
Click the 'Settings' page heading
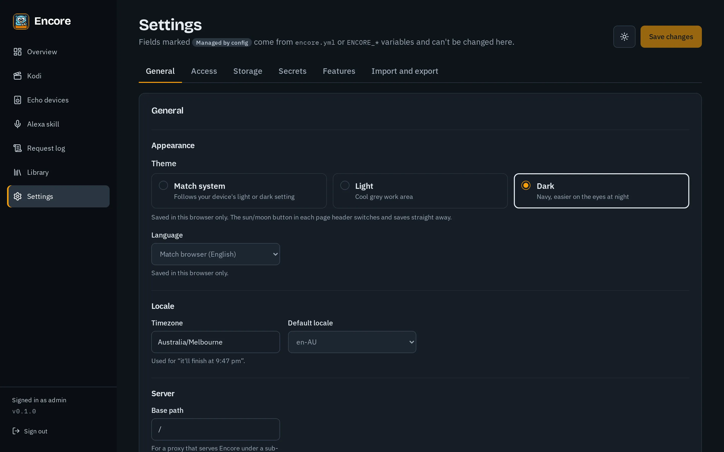tap(170, 25)
